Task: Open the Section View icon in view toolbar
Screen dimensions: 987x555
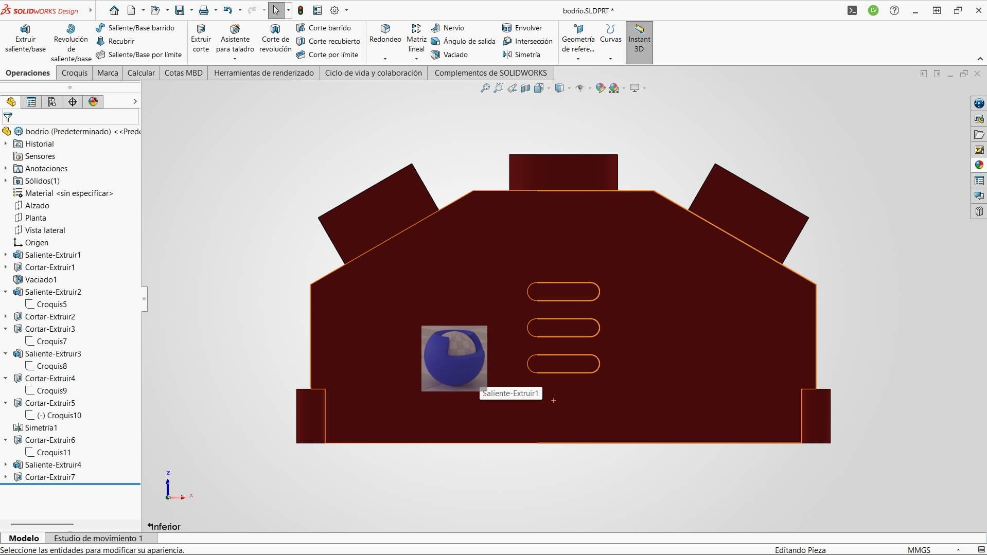Action: tap(525, 88)
